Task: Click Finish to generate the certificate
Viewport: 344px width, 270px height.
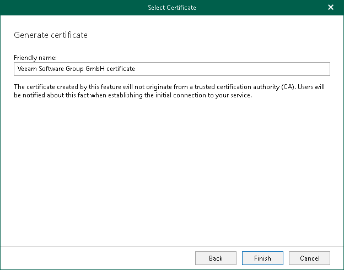Action: [262, 258]
